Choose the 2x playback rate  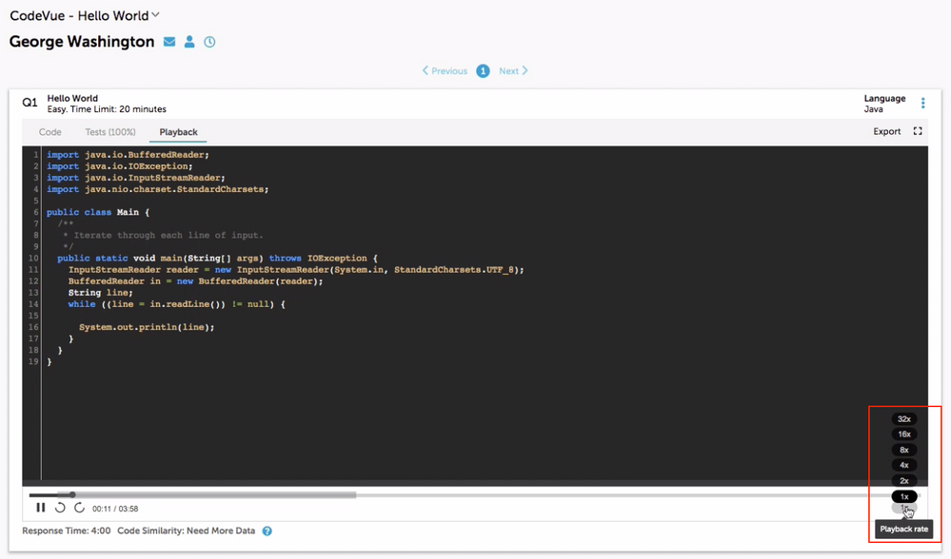tap(904, 481)
